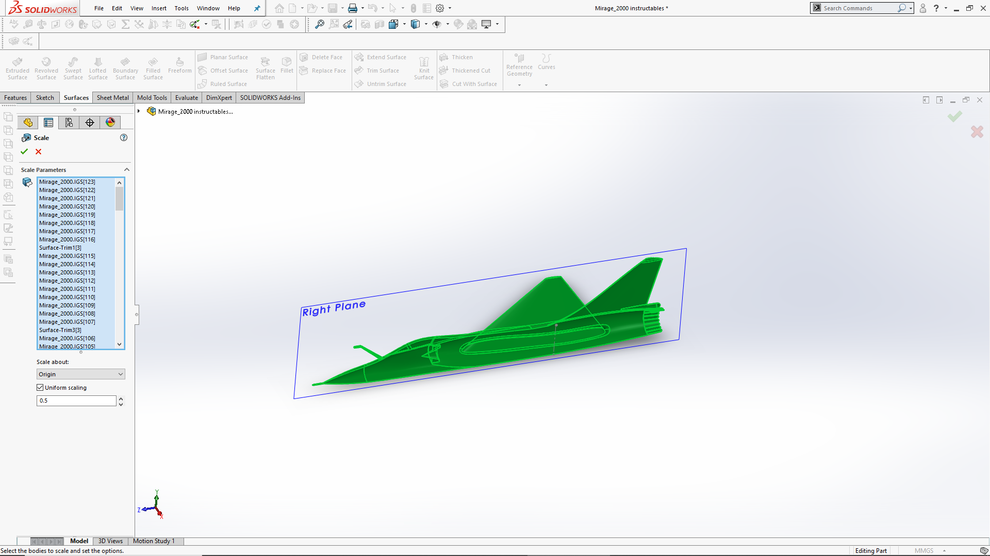990x556 pixels.
Task: Uncheck the Uniform scaling option
Action: point(40,387)
